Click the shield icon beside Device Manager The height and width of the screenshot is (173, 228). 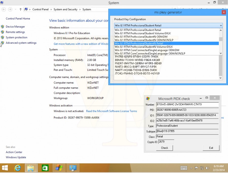3,27
